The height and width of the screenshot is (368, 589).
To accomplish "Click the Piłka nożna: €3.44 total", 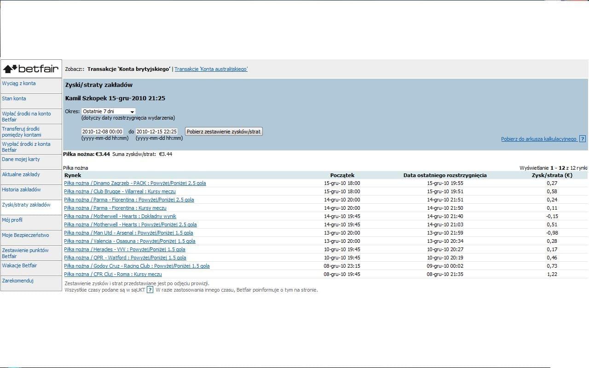I will (87, 154).
